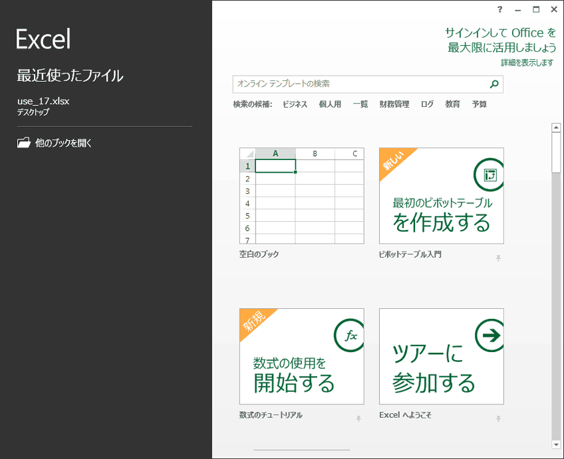This screenshot has height=459, width=564.
Task: Click the folder icon for opening other books
Action: [x=24, y=143]
